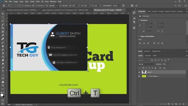188x106 pixels.
Task: Commit the transform with the checkmark
Action: point(136,6)
